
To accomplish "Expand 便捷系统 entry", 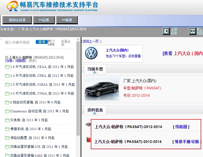I will (x=31, y=129).
